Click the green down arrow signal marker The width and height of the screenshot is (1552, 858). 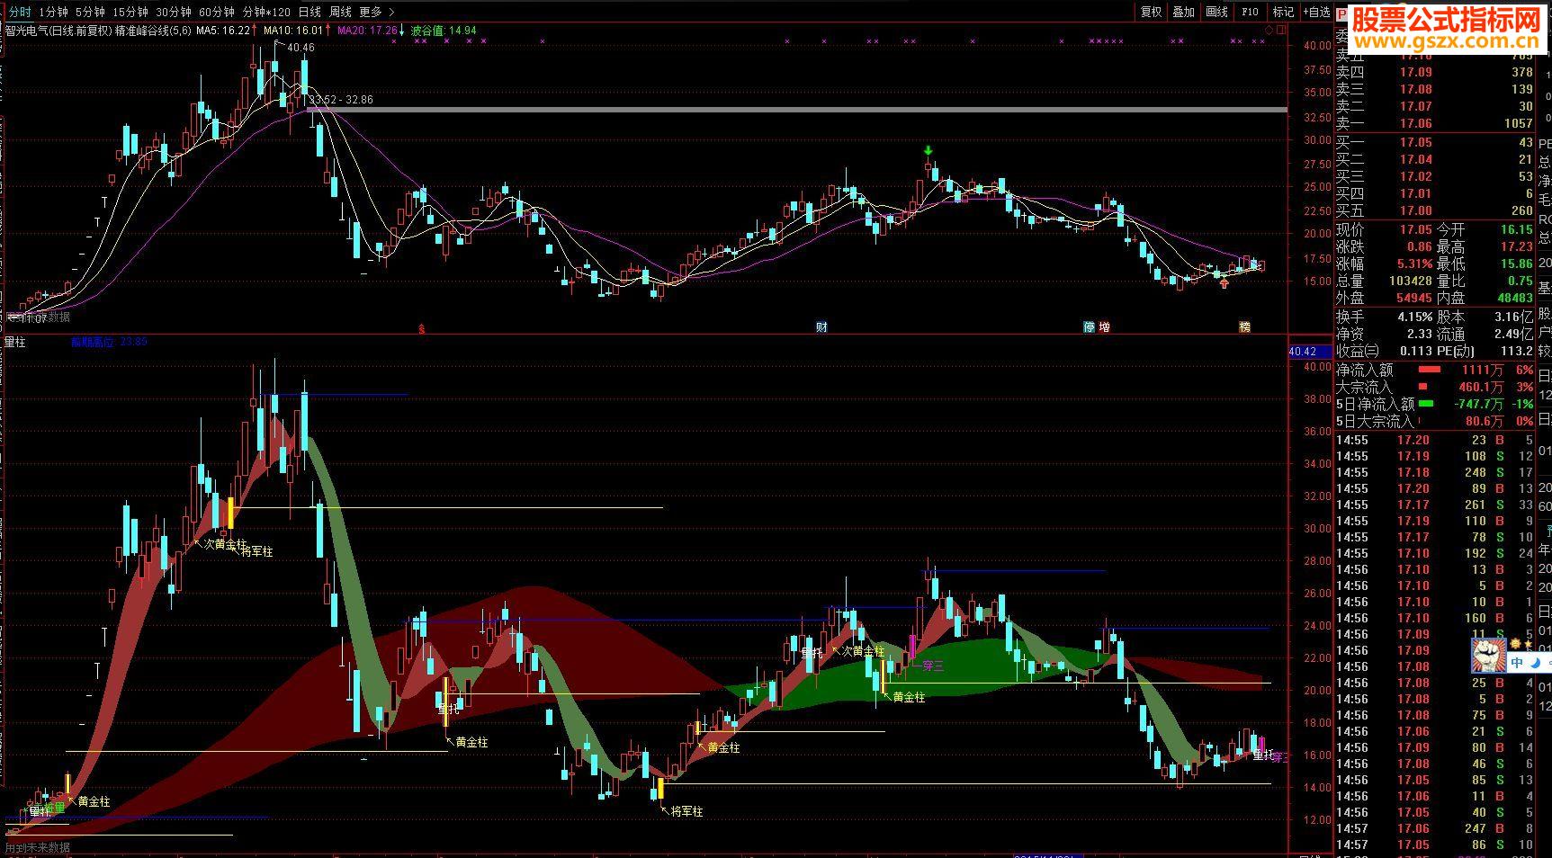[928, 150]
